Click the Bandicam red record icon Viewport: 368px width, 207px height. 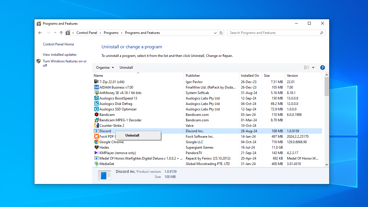(x=96, y=114)
